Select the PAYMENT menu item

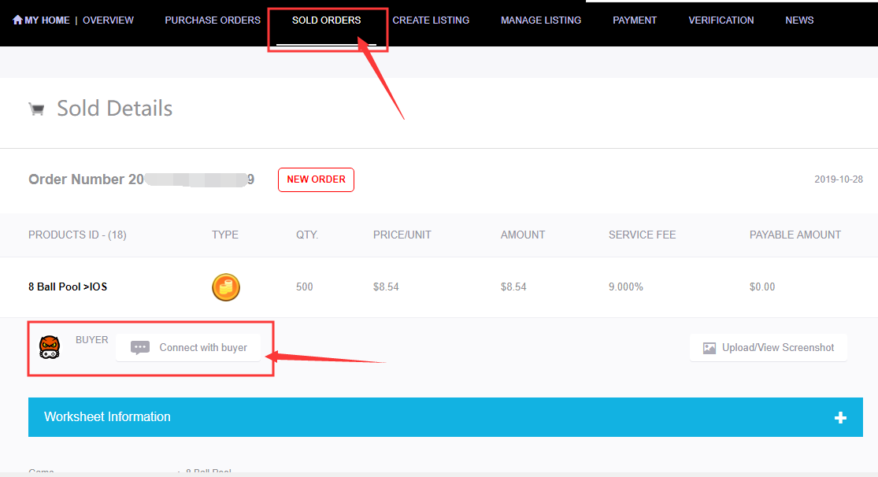(x=635, y=20)
